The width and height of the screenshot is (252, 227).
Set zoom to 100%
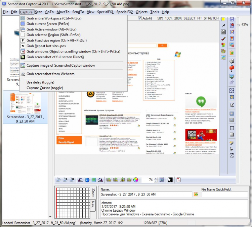click(169, 18)
